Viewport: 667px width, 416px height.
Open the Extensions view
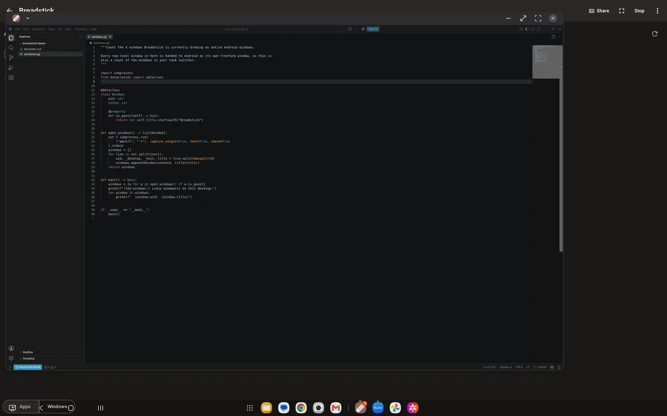11,77
